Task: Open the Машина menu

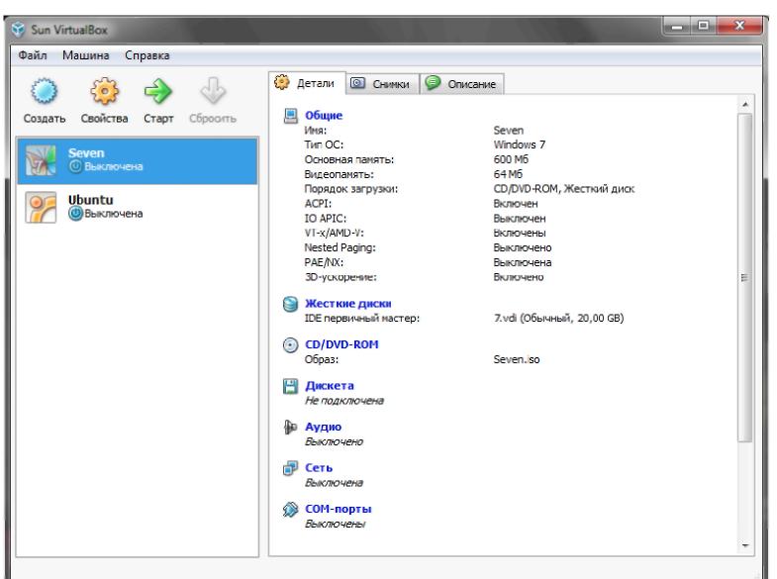Action: tap(86, 55)
